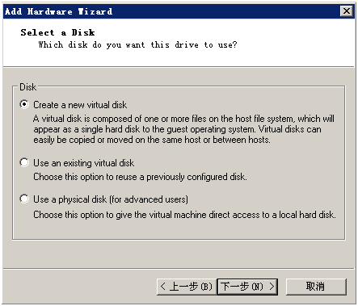This screenshot has height=306, width=358.
Task: Click the right chevron on the 下一步 button
Action: coord(272,286)
